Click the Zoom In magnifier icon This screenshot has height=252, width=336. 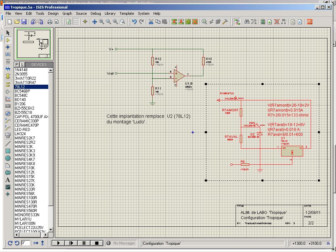pos(101,22)
